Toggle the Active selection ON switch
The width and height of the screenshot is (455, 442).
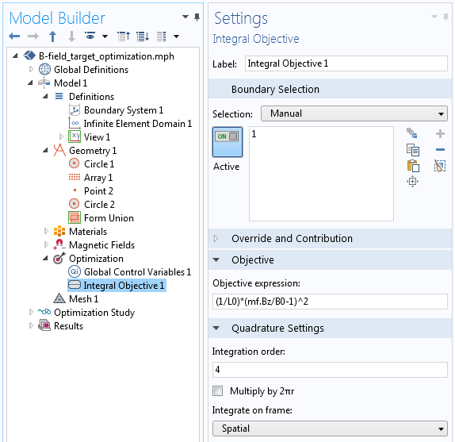(x=227, y=142)
